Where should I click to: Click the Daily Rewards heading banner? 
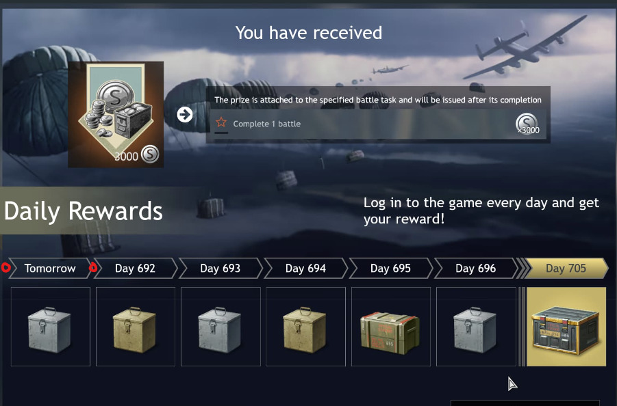(x=84, y=211)
